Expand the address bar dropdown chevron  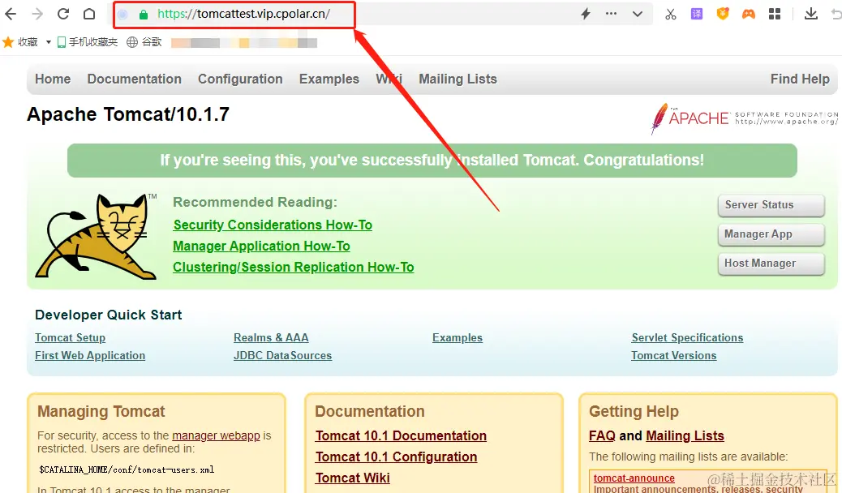pyautogui.click(x=638, y=15)
